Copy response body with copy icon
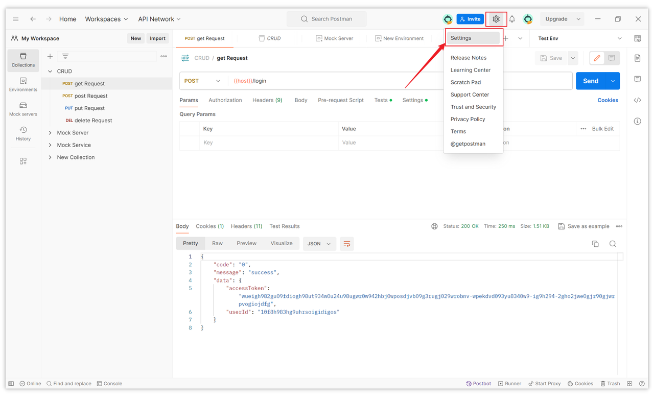654x397 pixels. click(595, 244)
